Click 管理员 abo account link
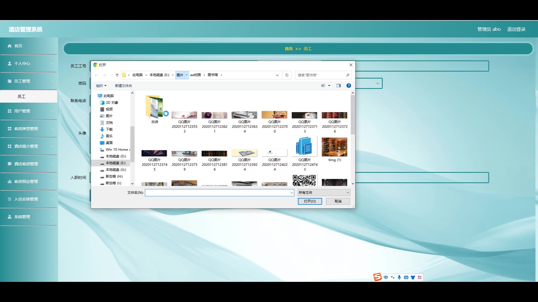 [x=489, y=29]
